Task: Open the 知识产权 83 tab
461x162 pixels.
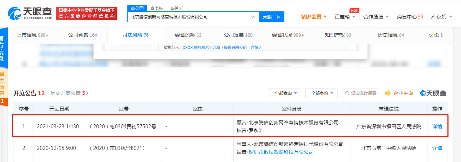Action: coord(338,35)
